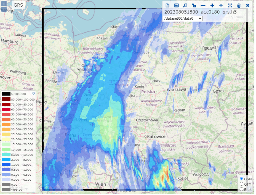Click the plus icon in layer toolbar
256x195 pixels.
click(212, 5)
